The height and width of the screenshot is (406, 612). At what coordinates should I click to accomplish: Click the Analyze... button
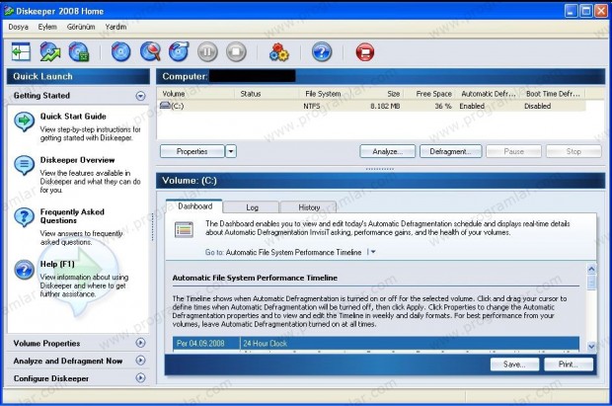click(x=388, y=151)
